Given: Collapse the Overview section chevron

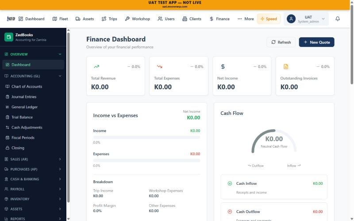Looking at the screenshot, I should pyautogui.click(x=60, y=54).
